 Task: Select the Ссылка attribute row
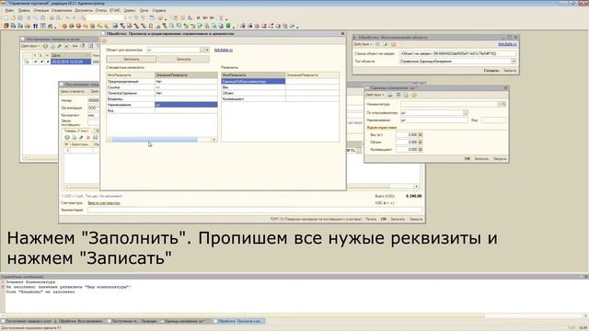point(162,87)
